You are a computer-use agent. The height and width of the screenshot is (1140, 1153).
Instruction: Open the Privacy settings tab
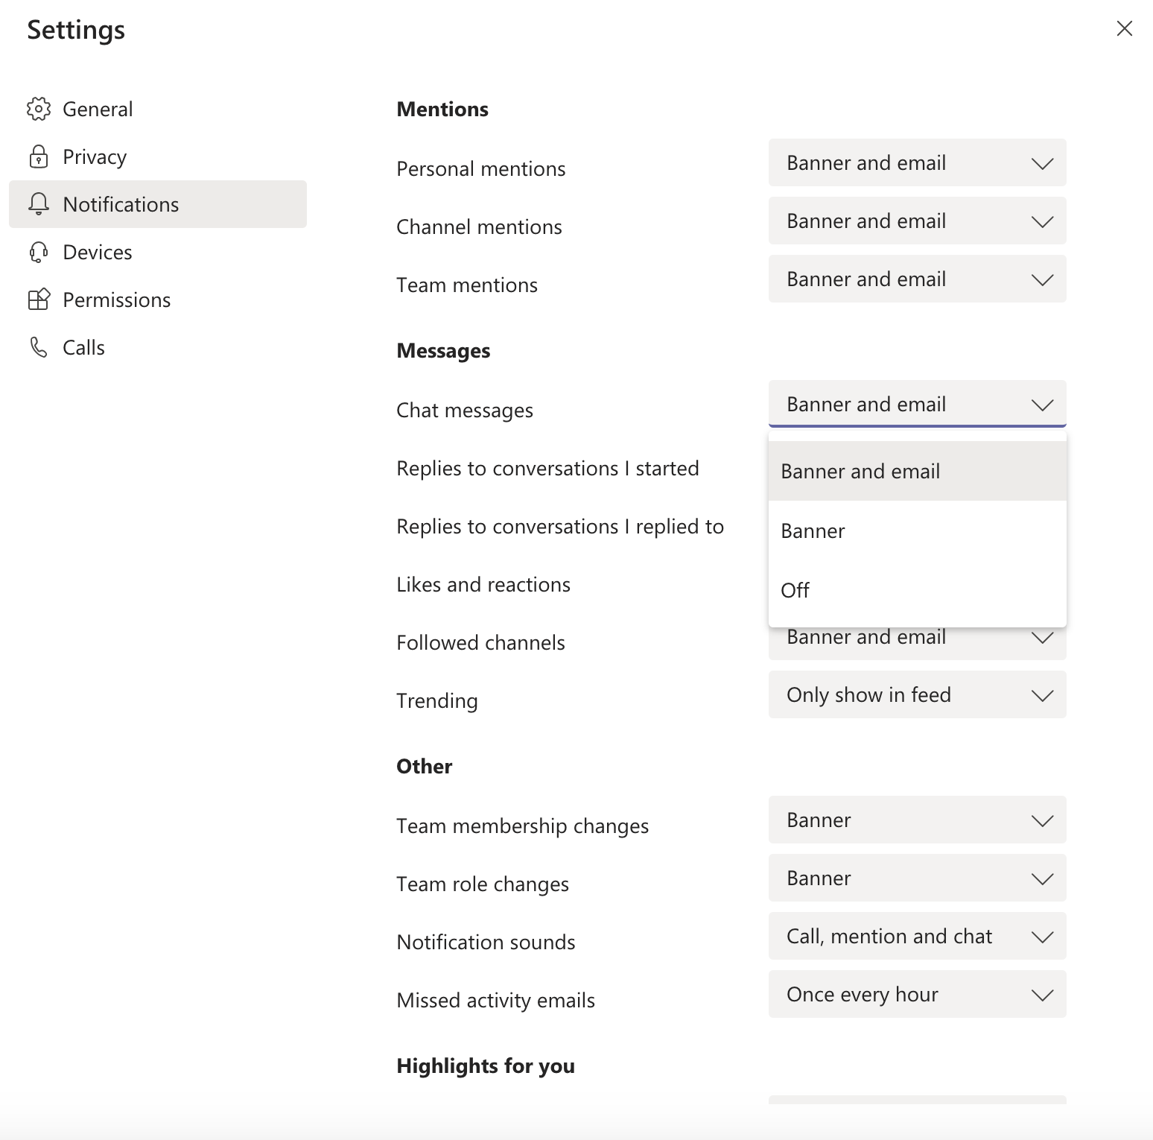[158, 156]
